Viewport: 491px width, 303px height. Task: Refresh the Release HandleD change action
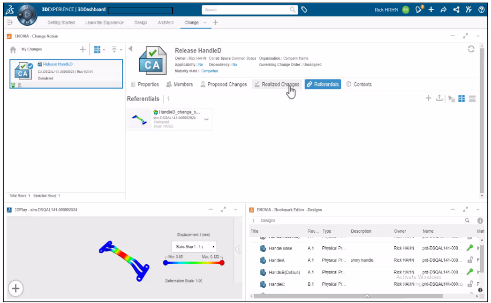471,49
